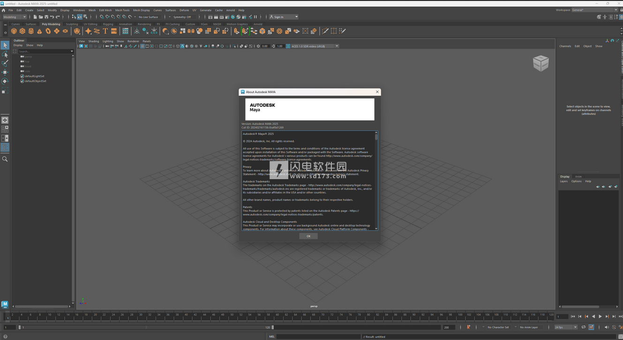This screenshot has width=623, height=340.
Task: Click the Maya home icon in menu bar
Action: (x=3, y=10)
